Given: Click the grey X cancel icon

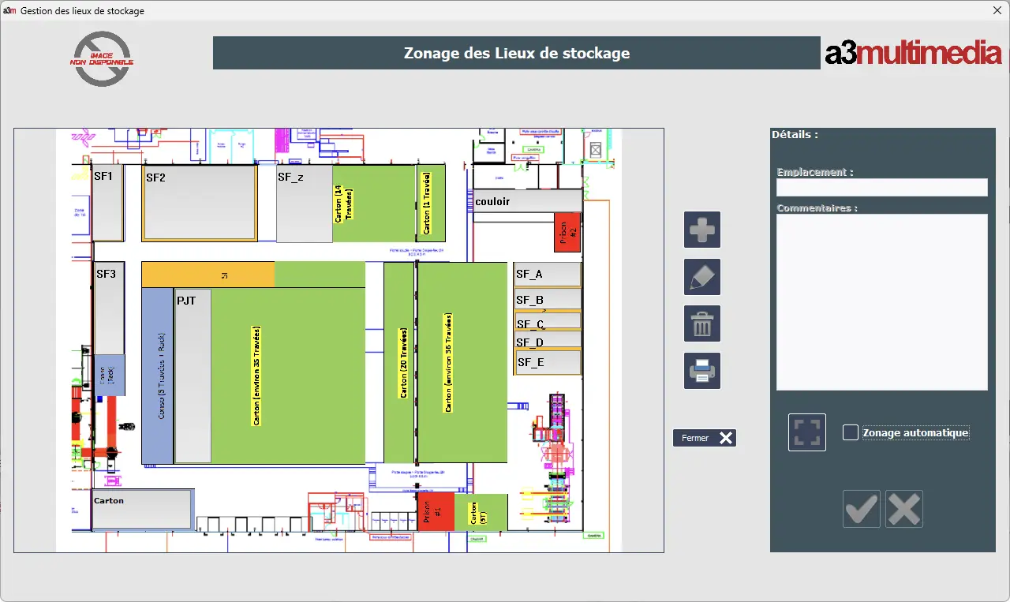Looking at the screenshot, I should [904, 509].
